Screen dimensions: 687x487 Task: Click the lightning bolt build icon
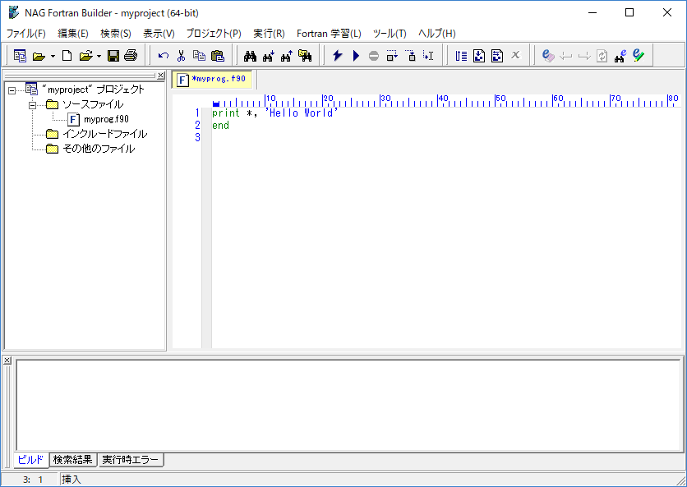point(337,56)
